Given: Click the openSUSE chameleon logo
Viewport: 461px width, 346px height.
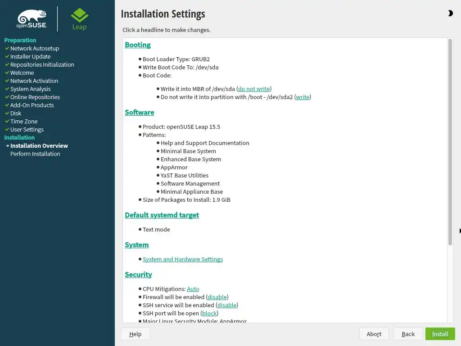Looking at the screenshot, I should click(32, 19).
